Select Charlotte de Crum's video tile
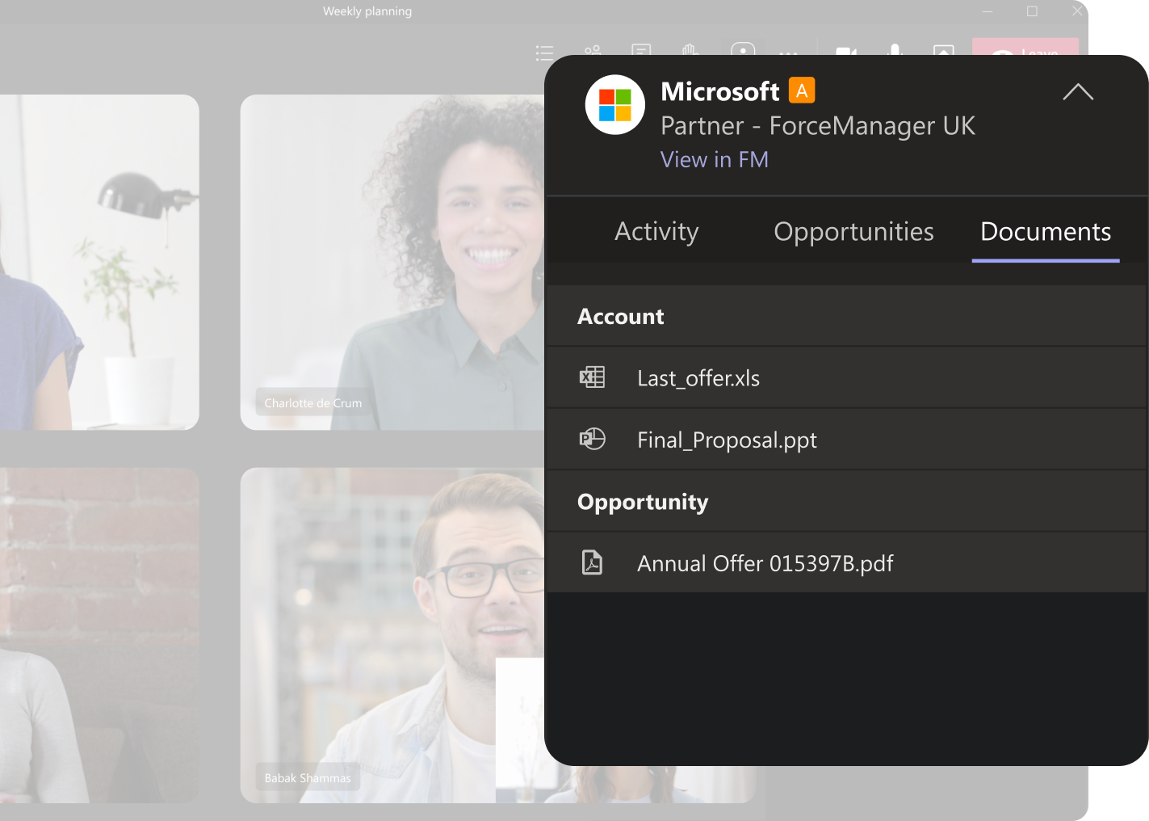 coord(392,262)
